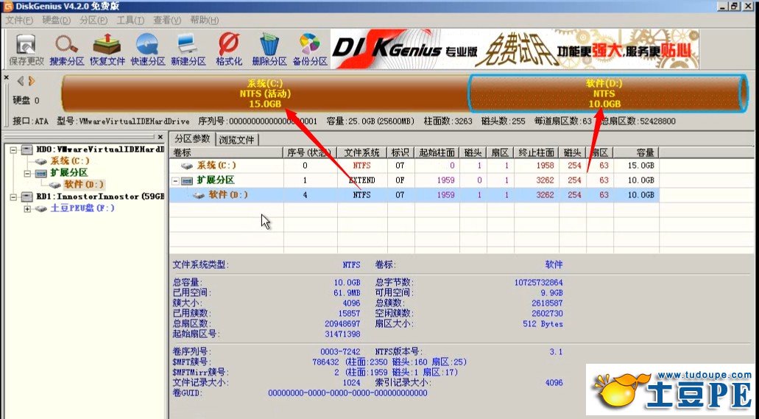
Task: Select the 软件(D:) partition bar in disk map
Action: pyautogui.click(x=607, y=94)
